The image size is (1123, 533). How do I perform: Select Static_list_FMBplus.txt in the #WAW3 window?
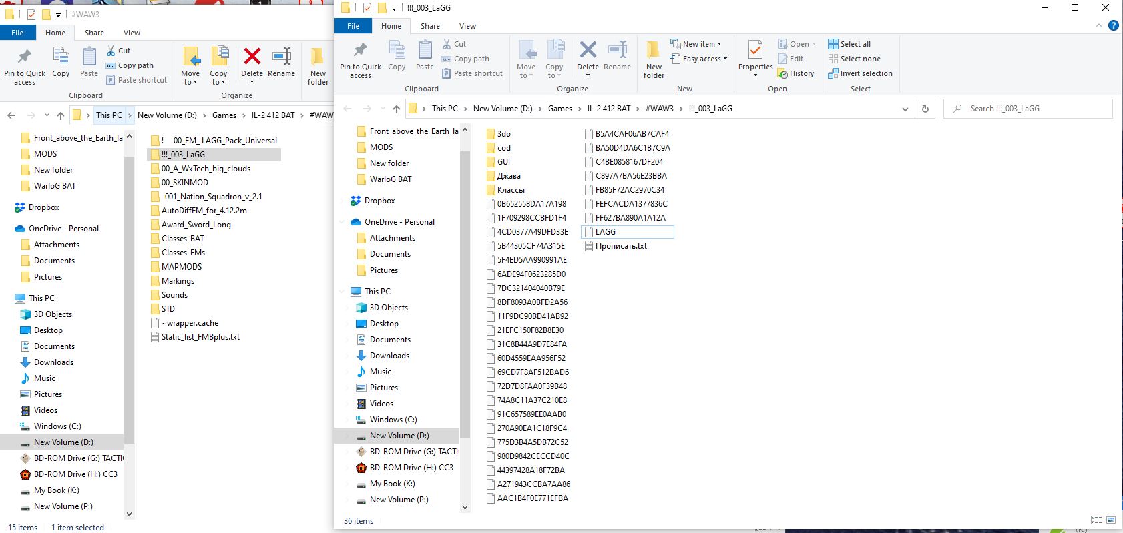(x=195, y=337)
